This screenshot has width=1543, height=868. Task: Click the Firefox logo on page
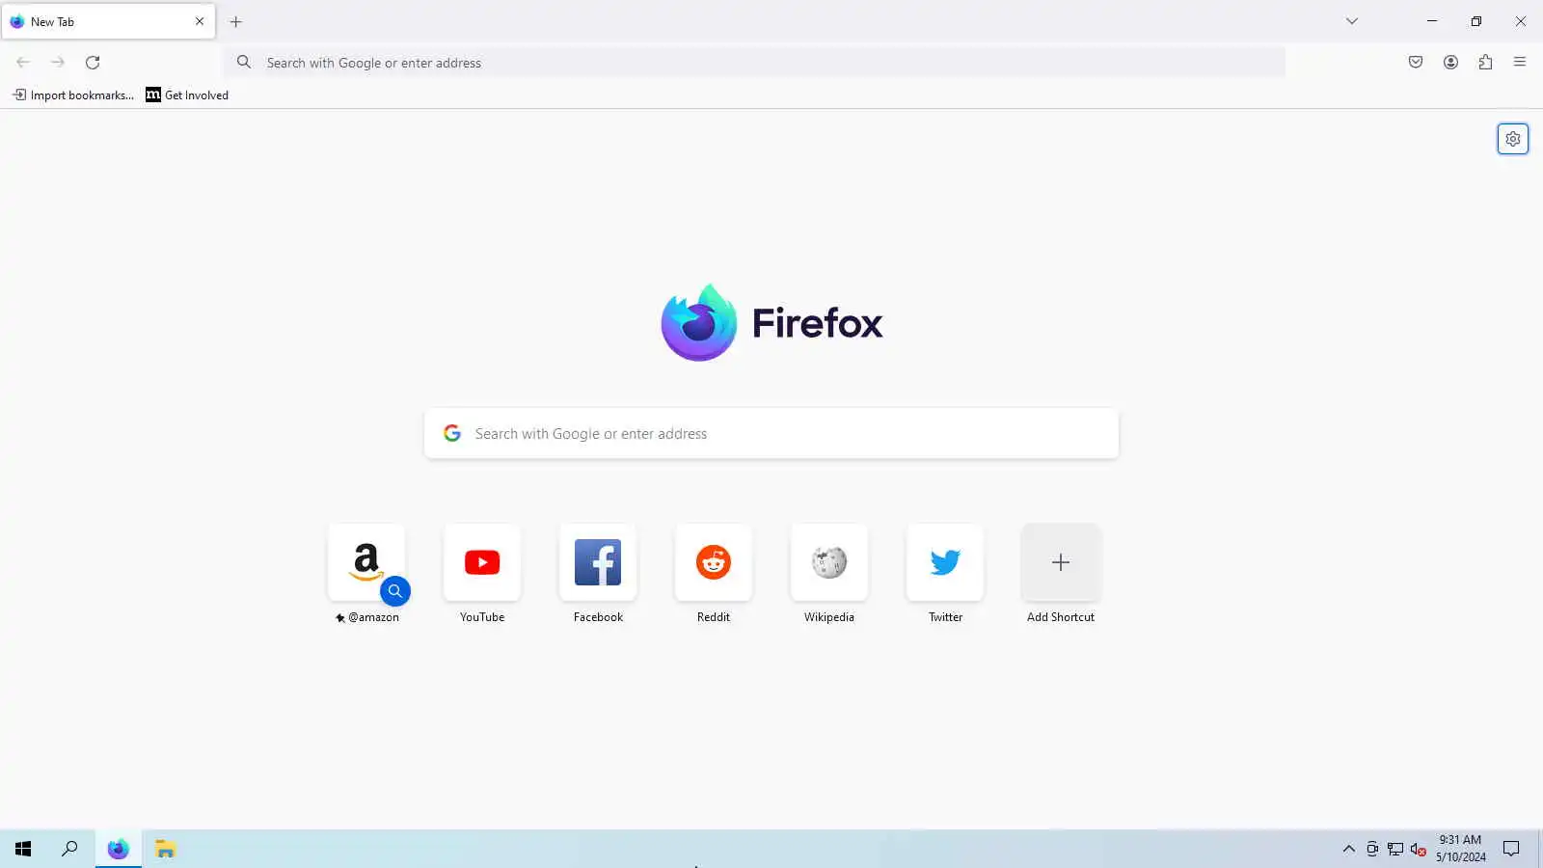click(x=771, y=323)
